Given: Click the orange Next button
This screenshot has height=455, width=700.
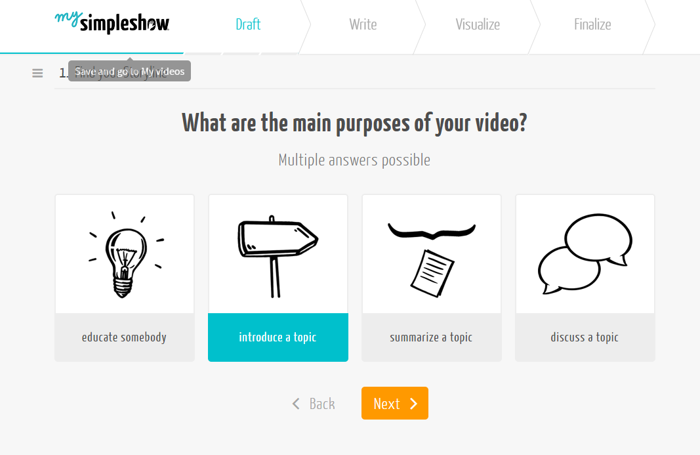Looking at the screenshot, I should coord(395,403).
